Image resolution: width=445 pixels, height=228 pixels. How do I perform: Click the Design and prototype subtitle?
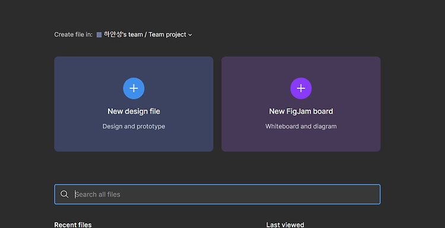(133, 126)
